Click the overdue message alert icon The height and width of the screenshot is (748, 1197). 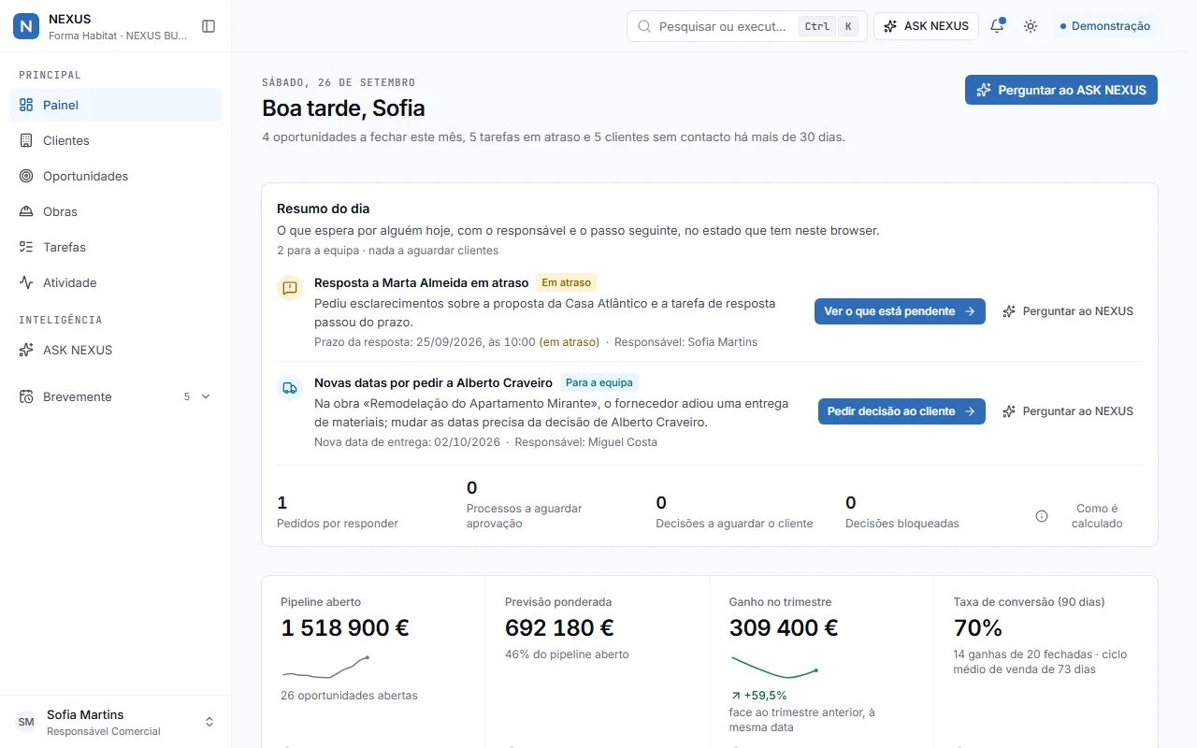point(290,288)
